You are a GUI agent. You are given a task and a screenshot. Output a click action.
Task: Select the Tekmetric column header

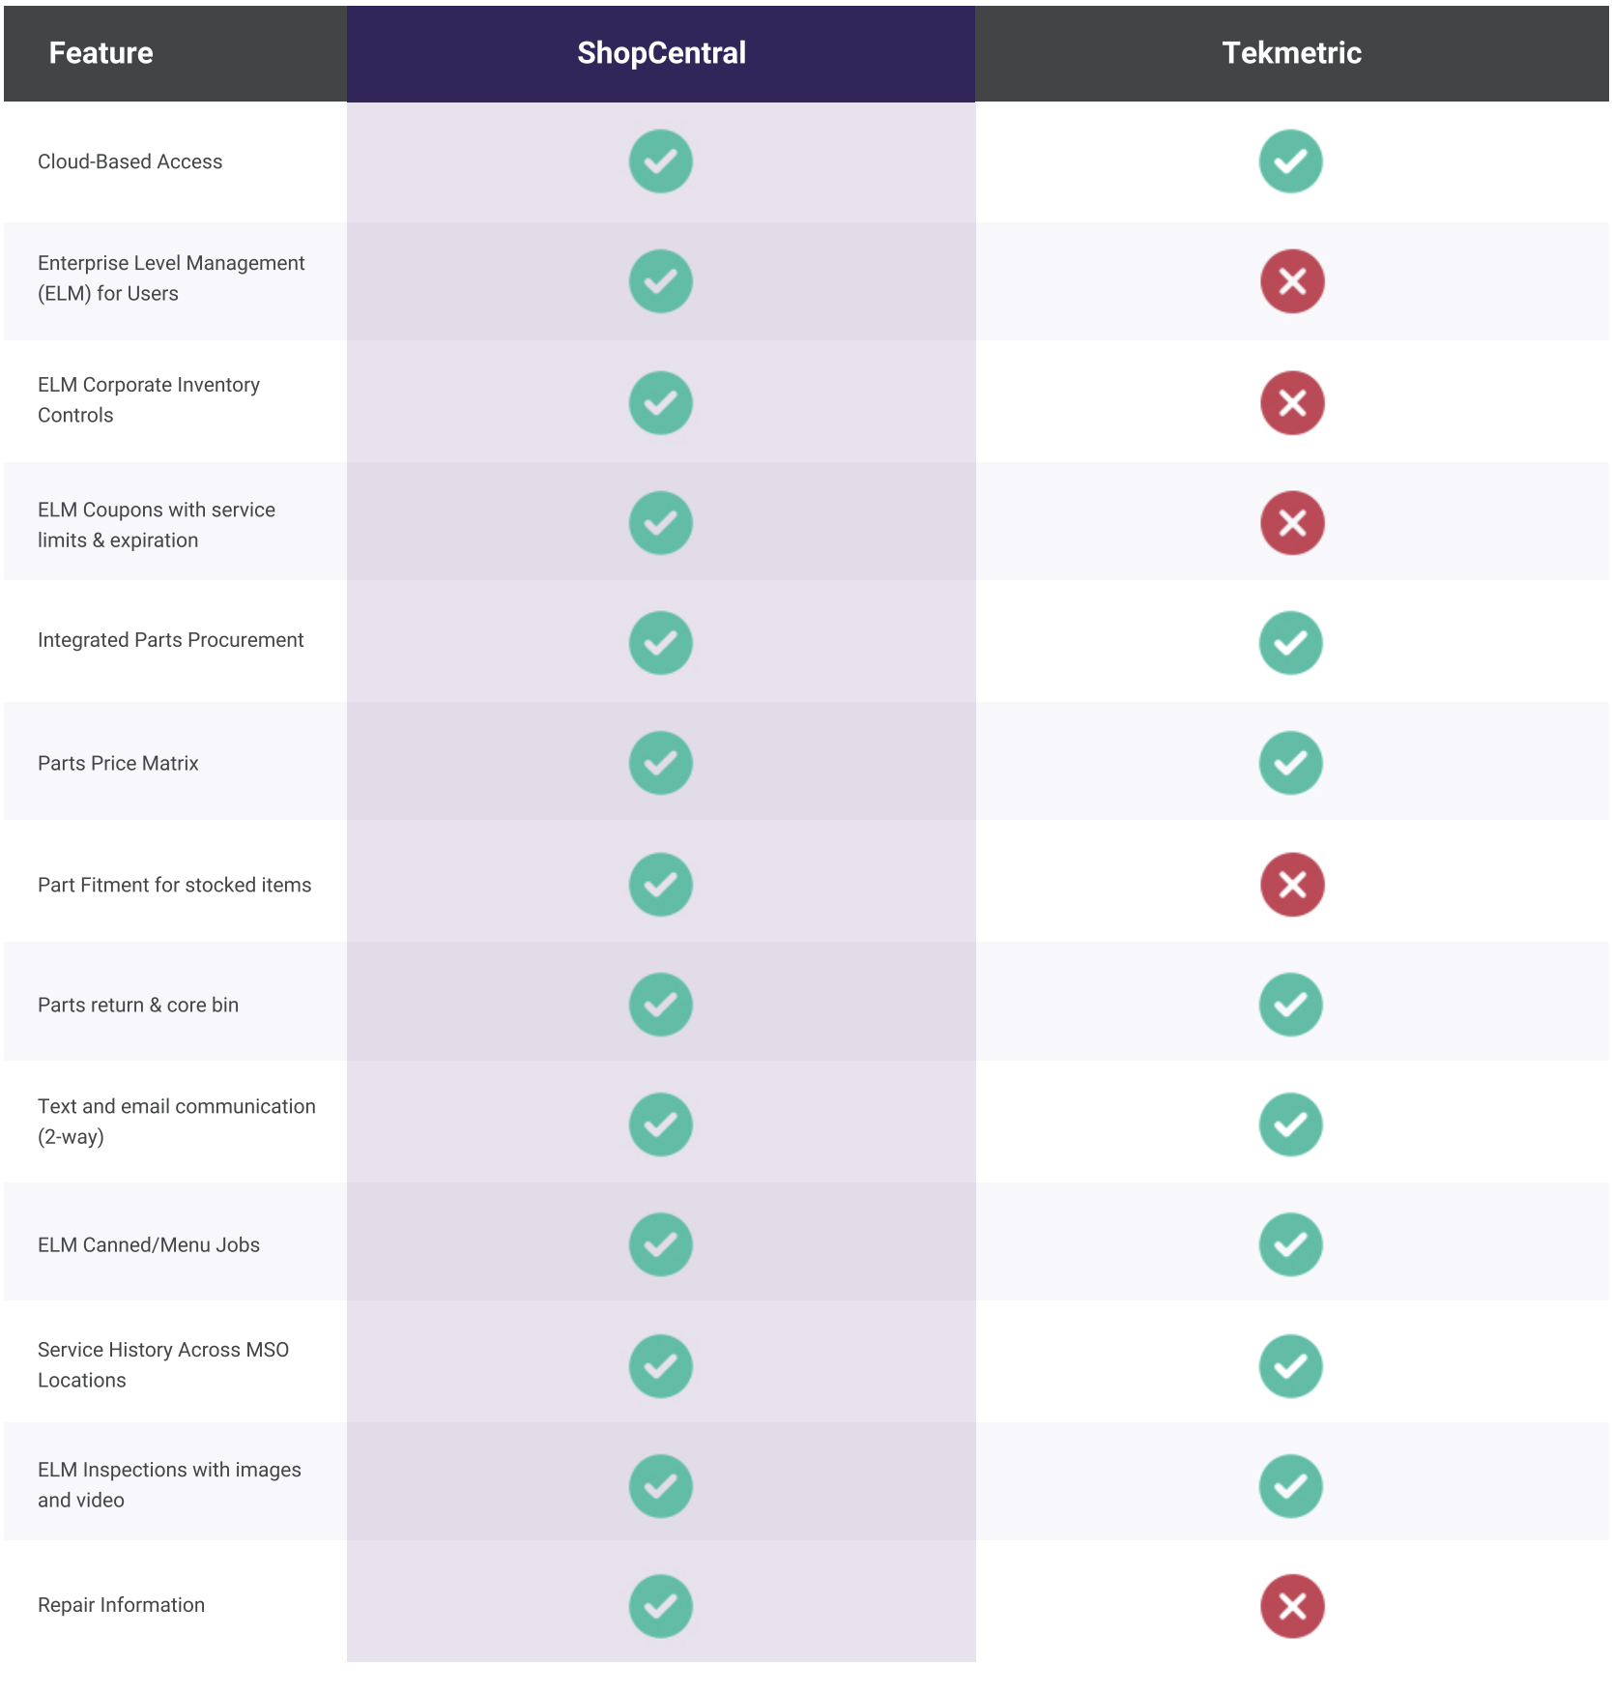point(1291,53)
